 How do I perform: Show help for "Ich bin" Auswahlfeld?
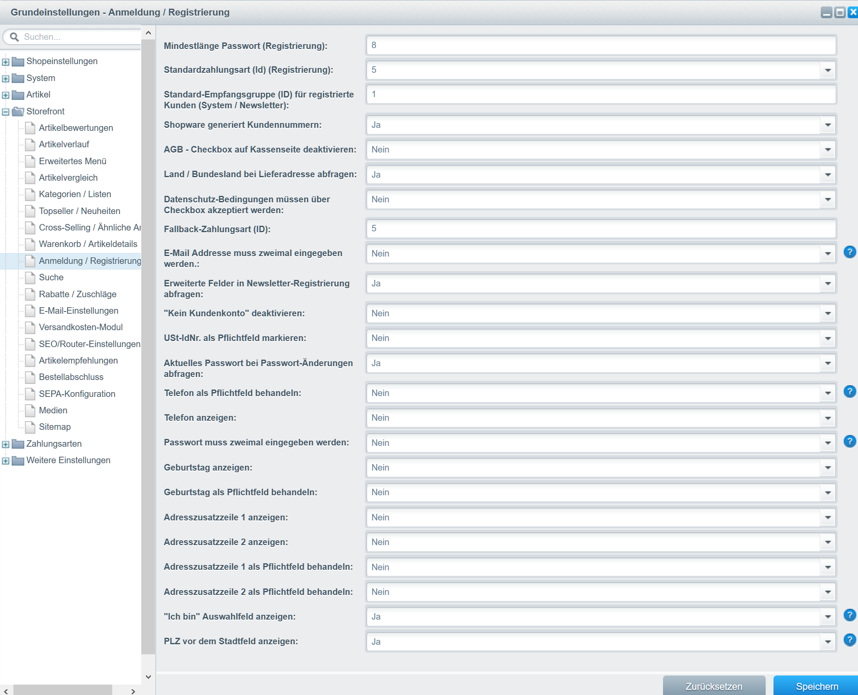tap(849, 615)
